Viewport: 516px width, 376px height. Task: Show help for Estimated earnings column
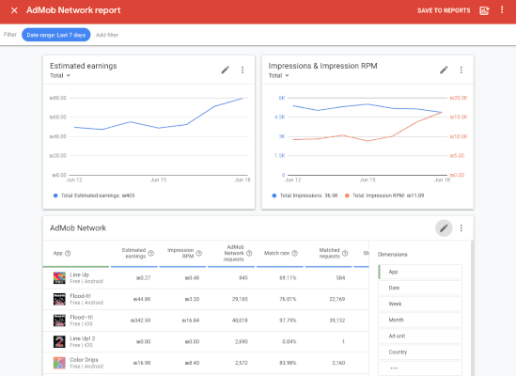tap(150, 253)
